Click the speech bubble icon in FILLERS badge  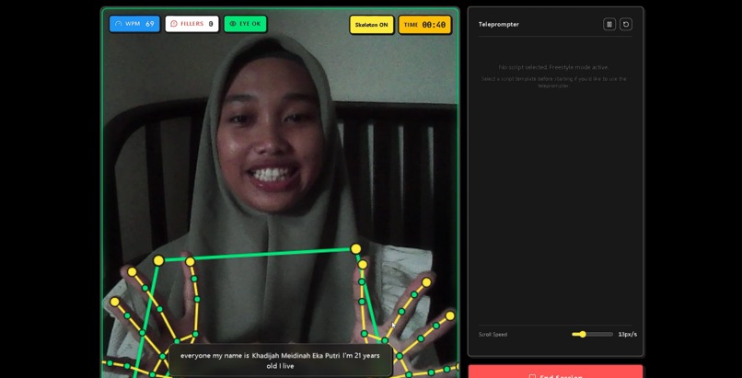[x=174, y=24]
